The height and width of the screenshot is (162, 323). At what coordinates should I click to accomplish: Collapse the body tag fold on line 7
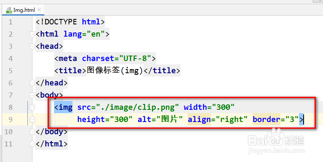click(x=32, y=95)
